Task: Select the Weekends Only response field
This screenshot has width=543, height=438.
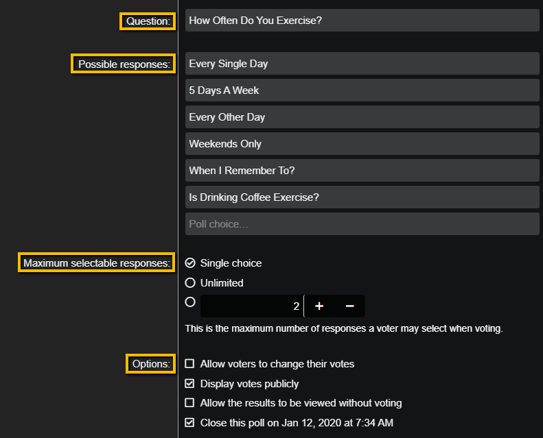Action: 362,144
